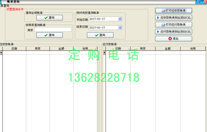Click 日期 column header in 应付款帐单 table
The image size is (207, 132).
[x=118, y=49]
